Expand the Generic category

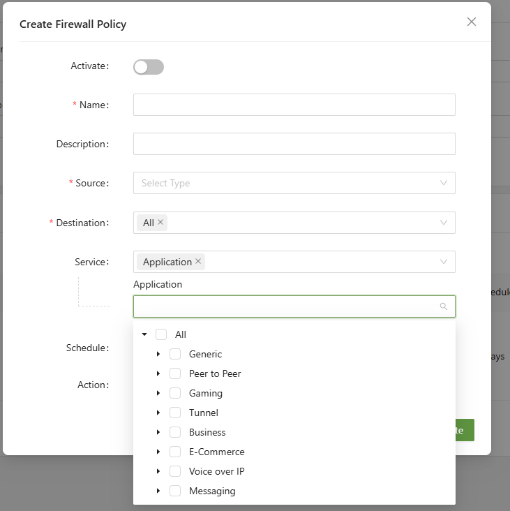158,354
